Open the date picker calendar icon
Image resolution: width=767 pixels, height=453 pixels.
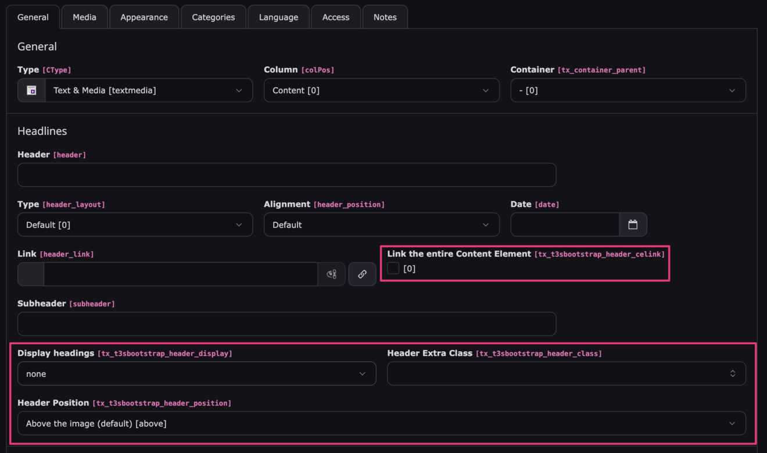point(633,225)
